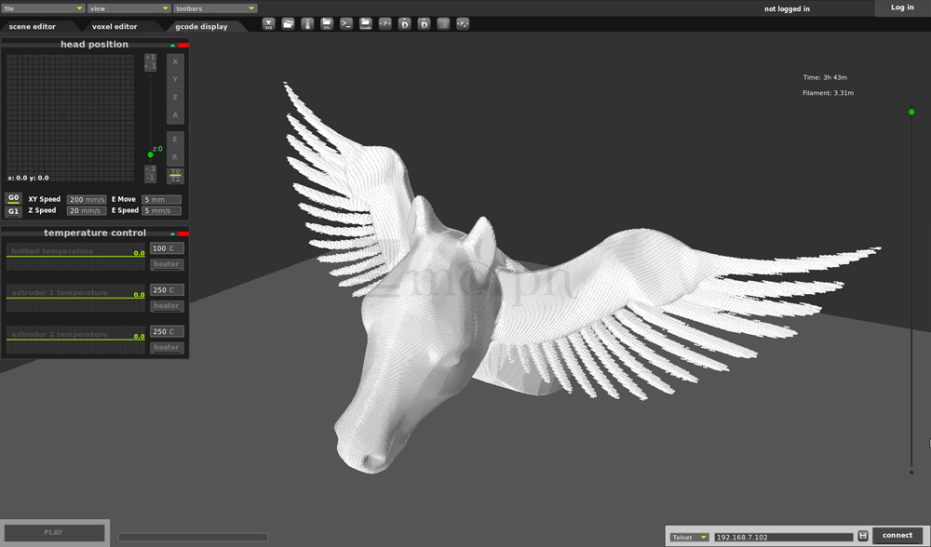Screen dimensions: 931x547
Task: Click the grid toolbar icon
Action: click(x=443, y=23)
